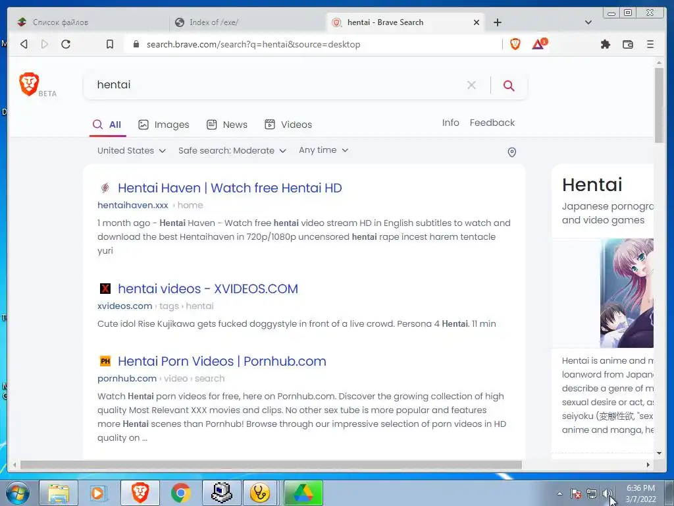
Task: Submit search with magnifier icon
Action: coord(509,86)
